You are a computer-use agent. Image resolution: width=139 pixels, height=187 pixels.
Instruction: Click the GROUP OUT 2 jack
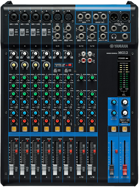tap(103, 17)
